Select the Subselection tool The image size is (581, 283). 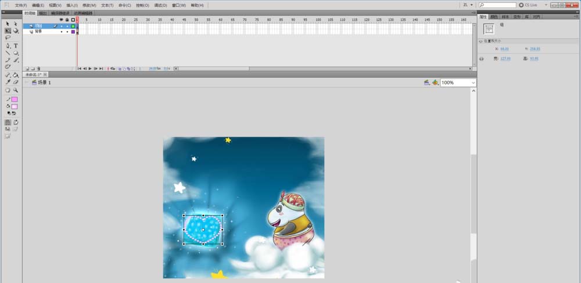16,24
